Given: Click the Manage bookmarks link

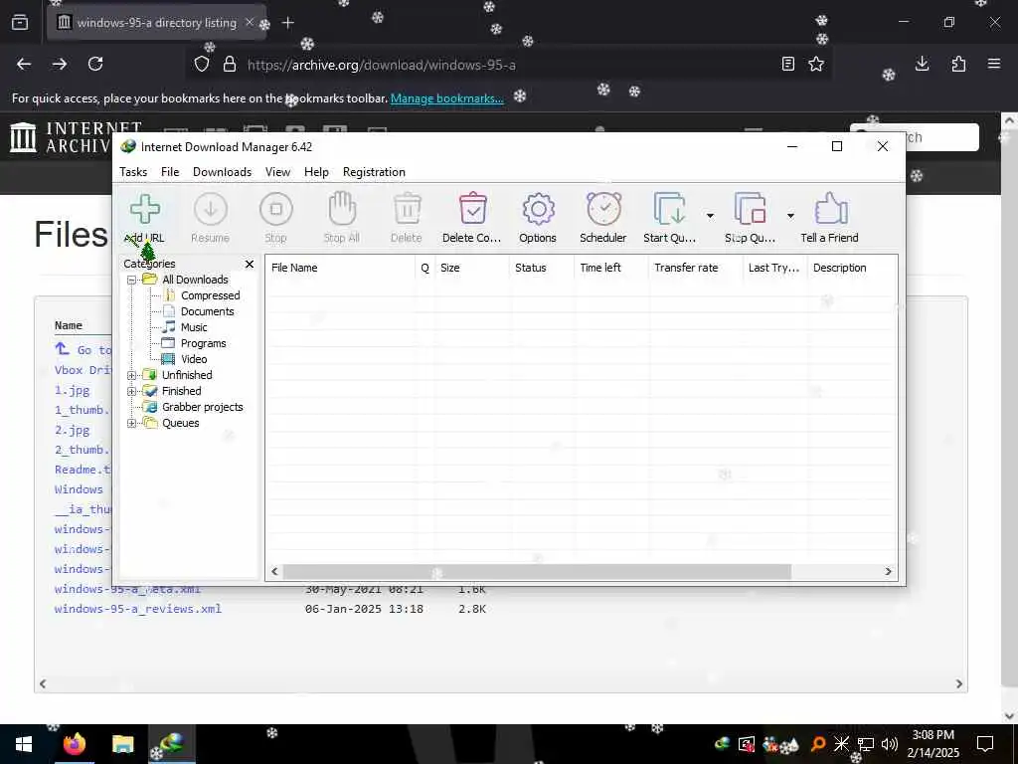Looking at the screenshot, I should pyautogui.click(x=446, y=98).
